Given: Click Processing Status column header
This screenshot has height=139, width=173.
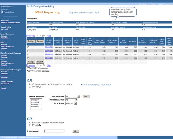Looking at the screenshot, I should tap(58, 41).
